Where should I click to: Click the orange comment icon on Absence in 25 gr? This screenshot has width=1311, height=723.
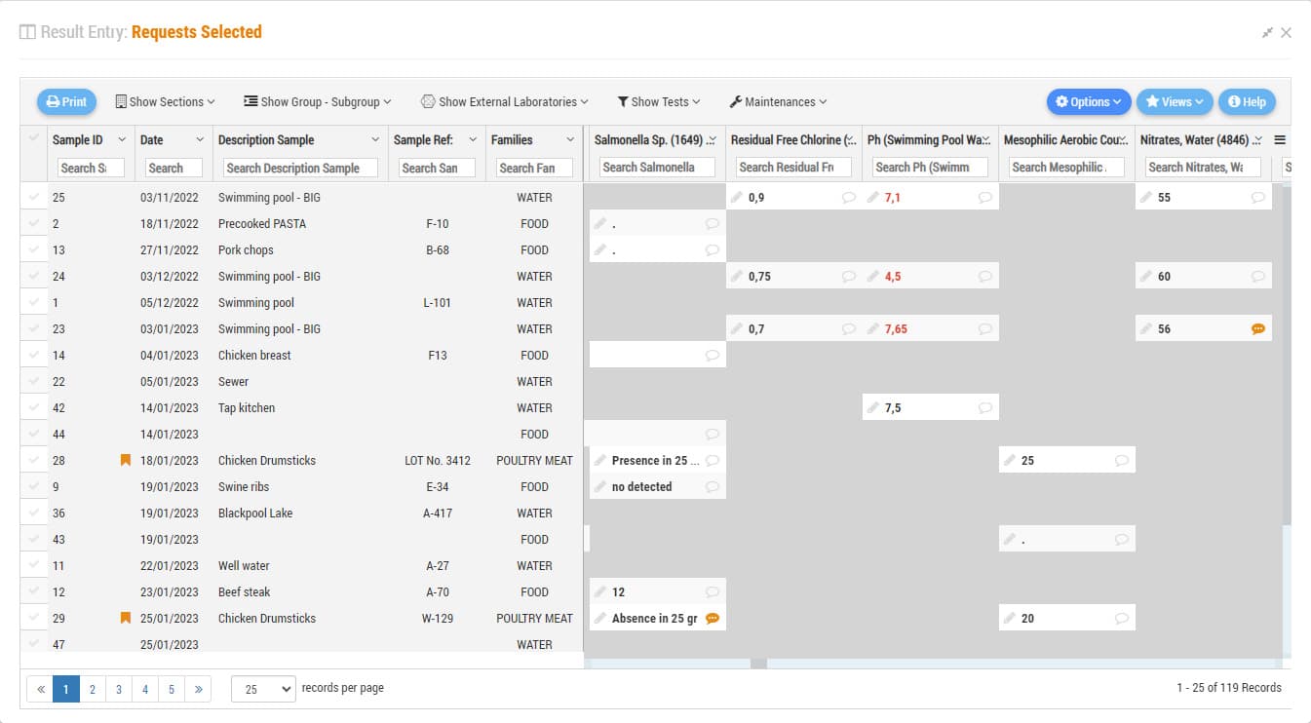(x=712, y=619)
